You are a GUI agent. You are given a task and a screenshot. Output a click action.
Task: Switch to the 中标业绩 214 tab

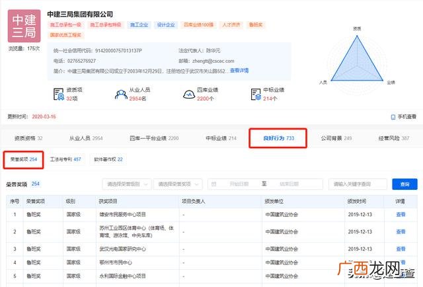(x=221, y=138)
